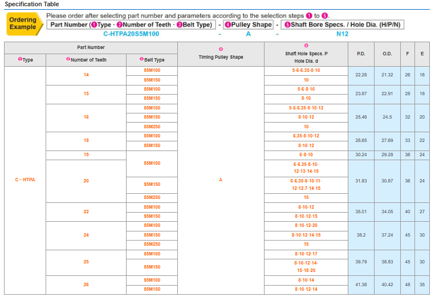Click the Belt Type column header
435x297 pixels.
152,60
